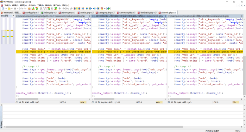Close the bottom diff detail pane

[1, 105]
